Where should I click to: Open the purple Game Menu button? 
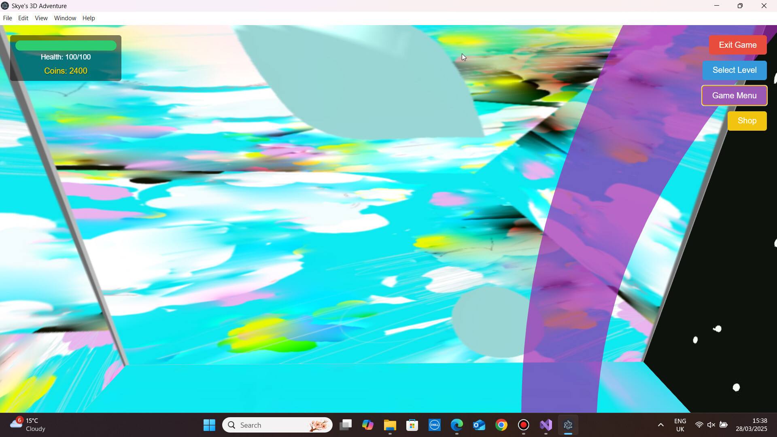click(x=734, y=95)
